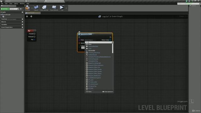The image size is (201, 113).
Task: Navigate back with the graph left arrow
Action: click(27, 16)
